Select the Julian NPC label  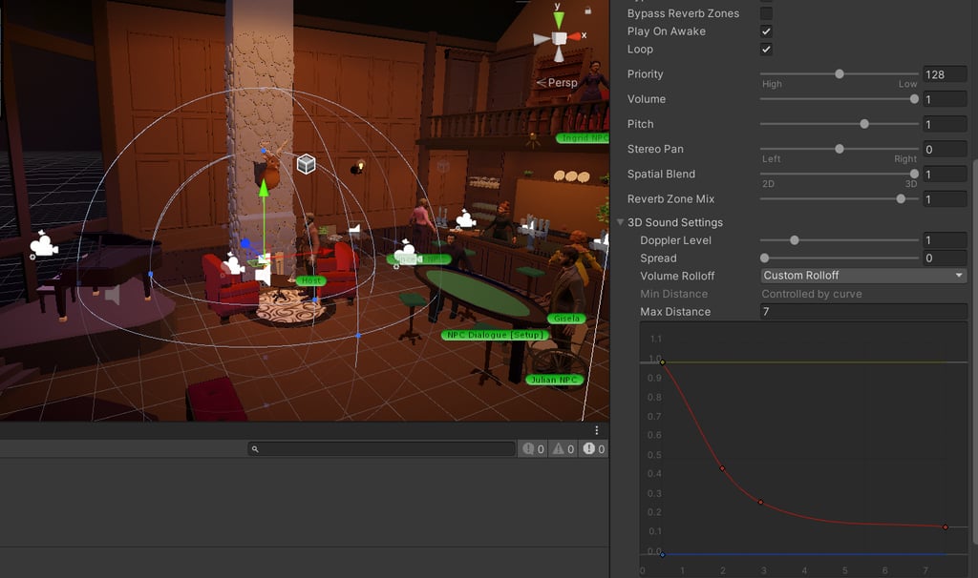coord(555,380)
